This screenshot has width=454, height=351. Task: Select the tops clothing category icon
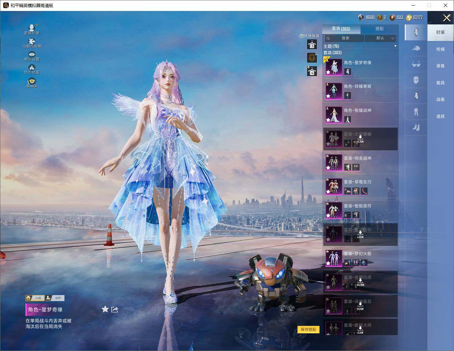[x=416, y=96]
